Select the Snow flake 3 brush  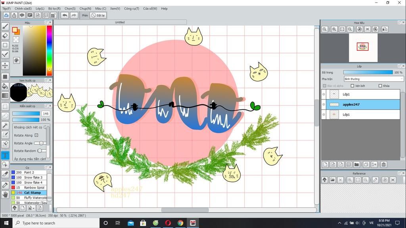point(29,178)
